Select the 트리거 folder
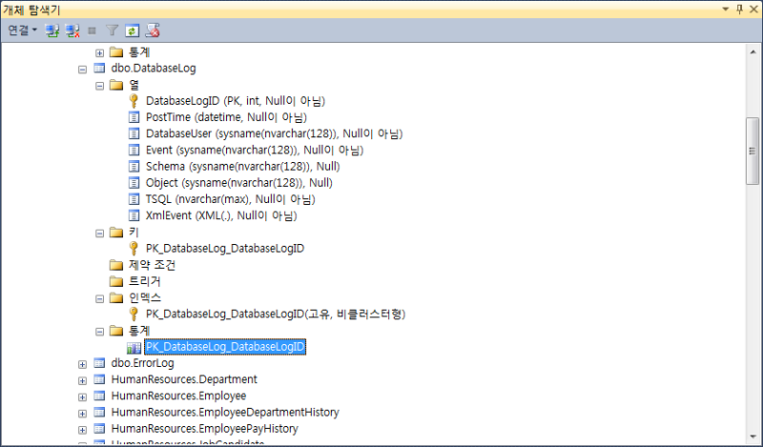 [145, 281]
